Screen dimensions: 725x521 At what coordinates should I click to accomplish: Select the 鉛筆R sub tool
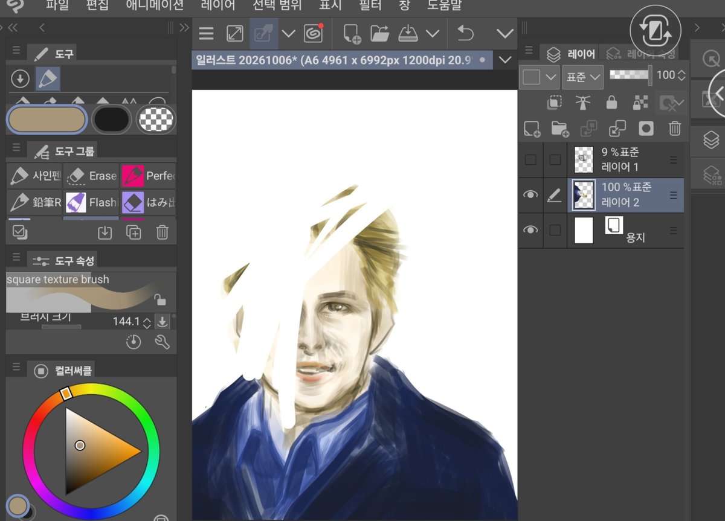[34, 203]
